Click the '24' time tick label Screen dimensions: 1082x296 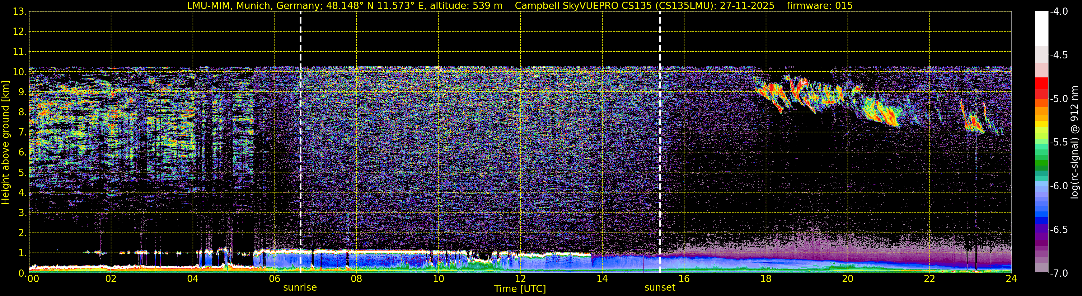point(1011,279)
